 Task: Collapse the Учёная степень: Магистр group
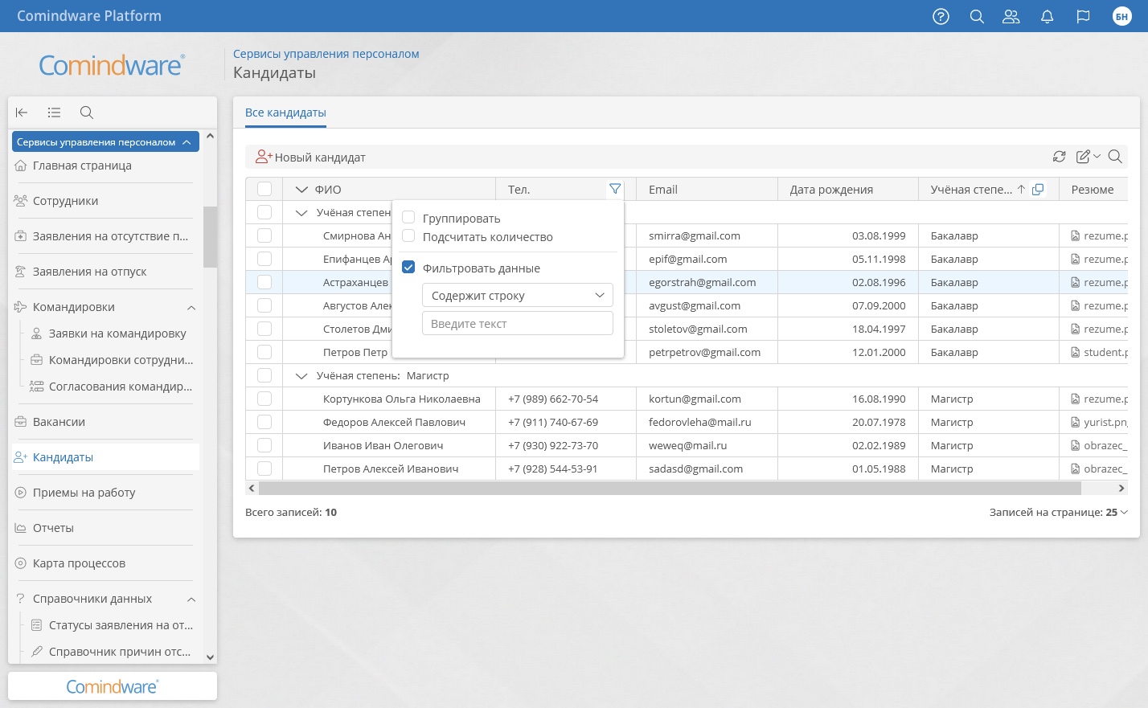point(301,375)
